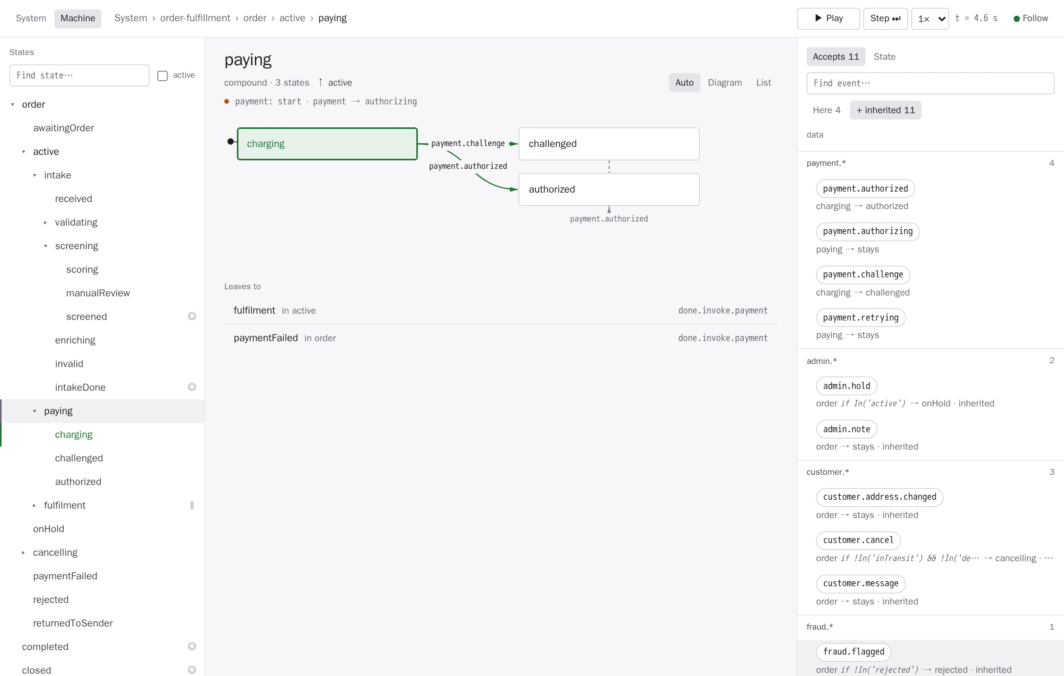Send the customer.message event

point(860,584)
